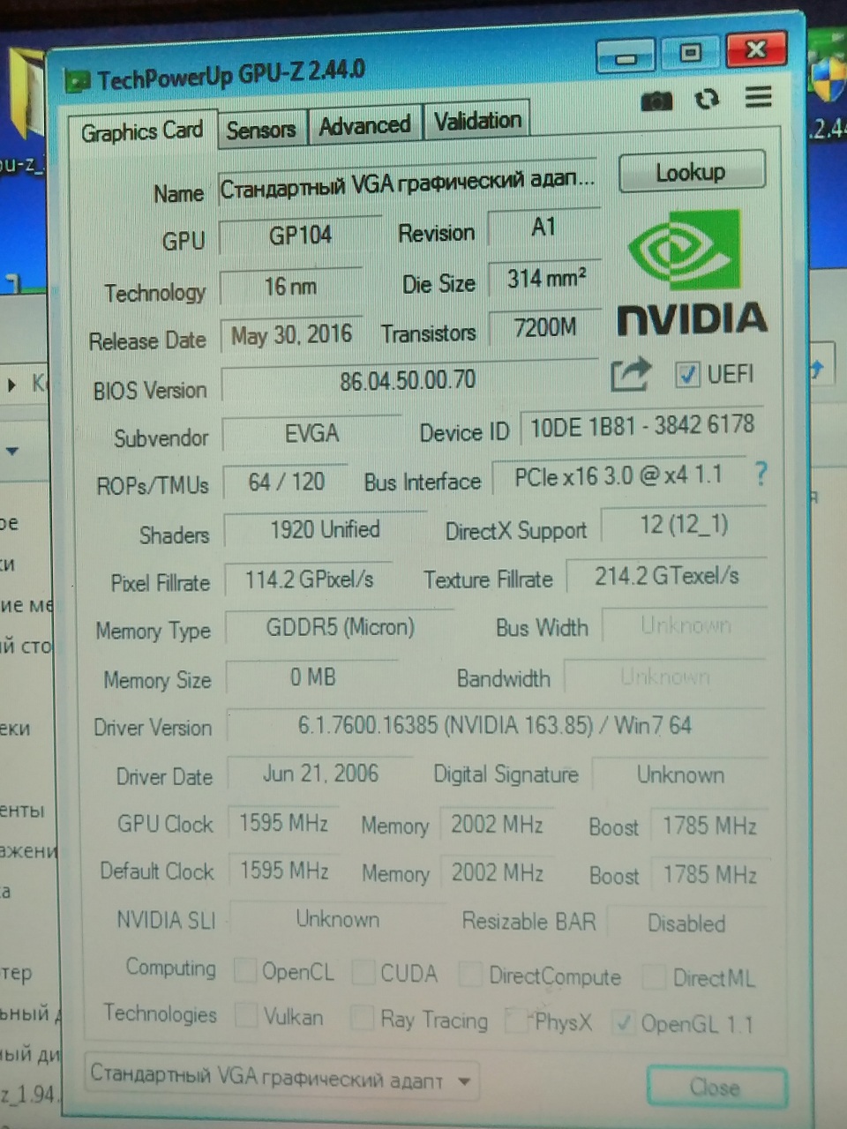Click the Pixel Fillrate 114.2 GPixel/s field
This screenshot has height=1129, width=847.
click(x=309, y=579)
